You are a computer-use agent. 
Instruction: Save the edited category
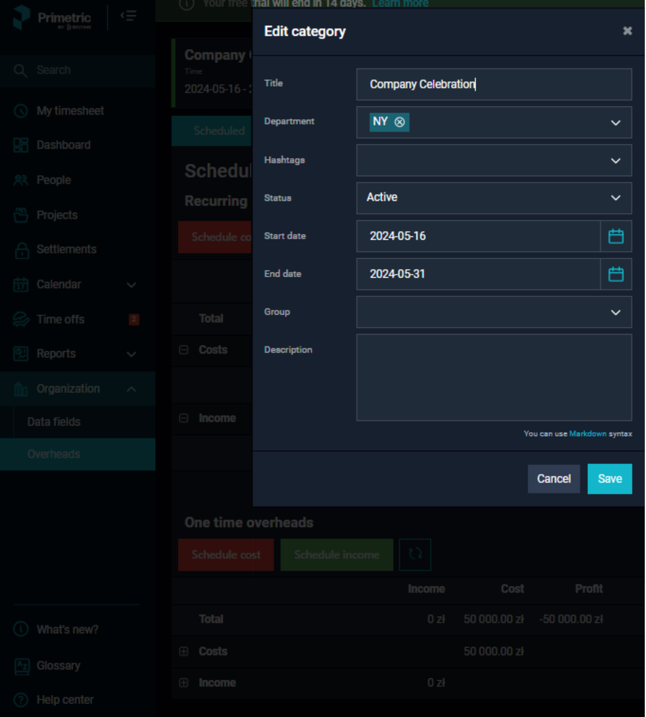tap(609, 479)
